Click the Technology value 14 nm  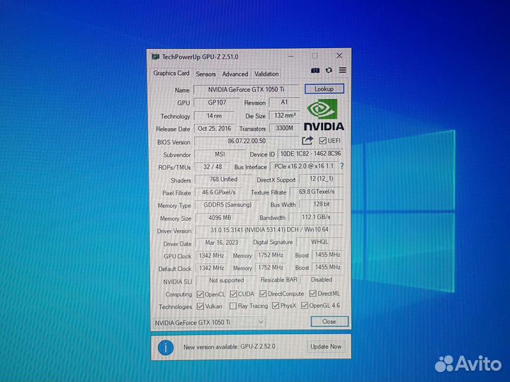214,115
